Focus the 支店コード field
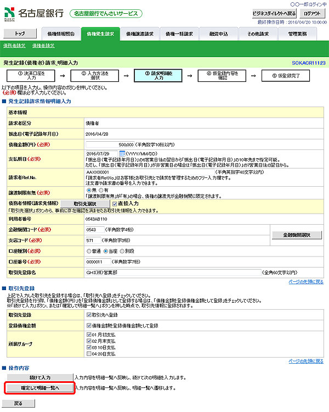Image resolution: width=329 pixels, height=412 pixels. tap(93, 241)
